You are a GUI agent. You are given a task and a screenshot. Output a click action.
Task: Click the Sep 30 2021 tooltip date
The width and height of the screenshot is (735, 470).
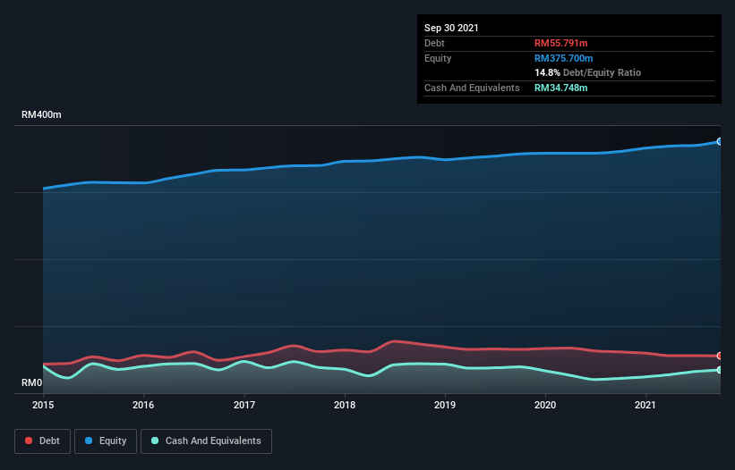tap(451, 28)
